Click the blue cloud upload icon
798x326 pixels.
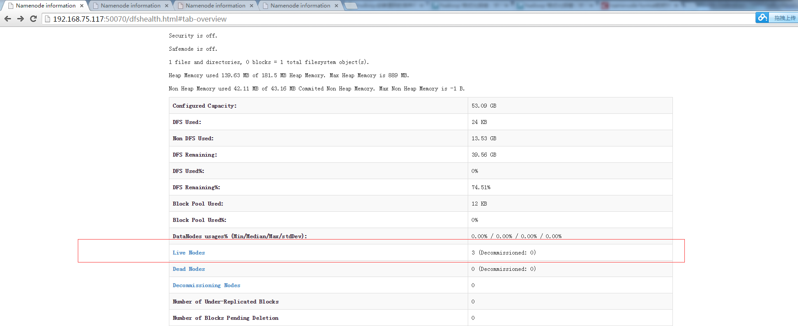pyautogui.click(x=762, y=18)
